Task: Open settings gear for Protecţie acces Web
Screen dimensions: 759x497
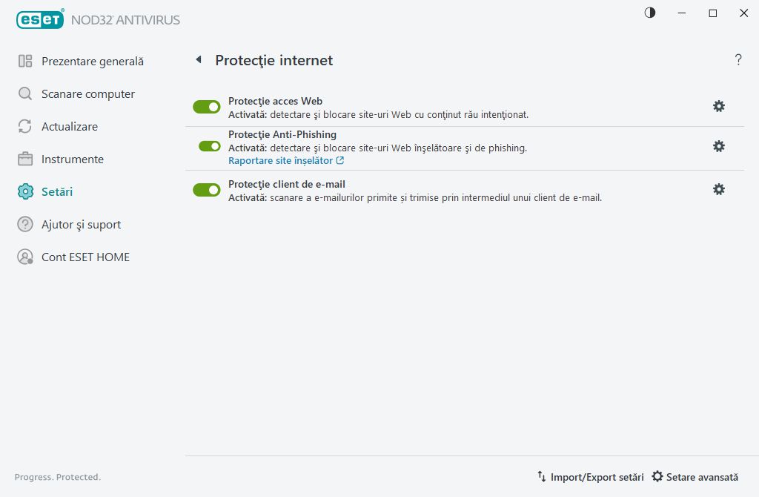Action: pyautogui.click(x=718, y=106)
